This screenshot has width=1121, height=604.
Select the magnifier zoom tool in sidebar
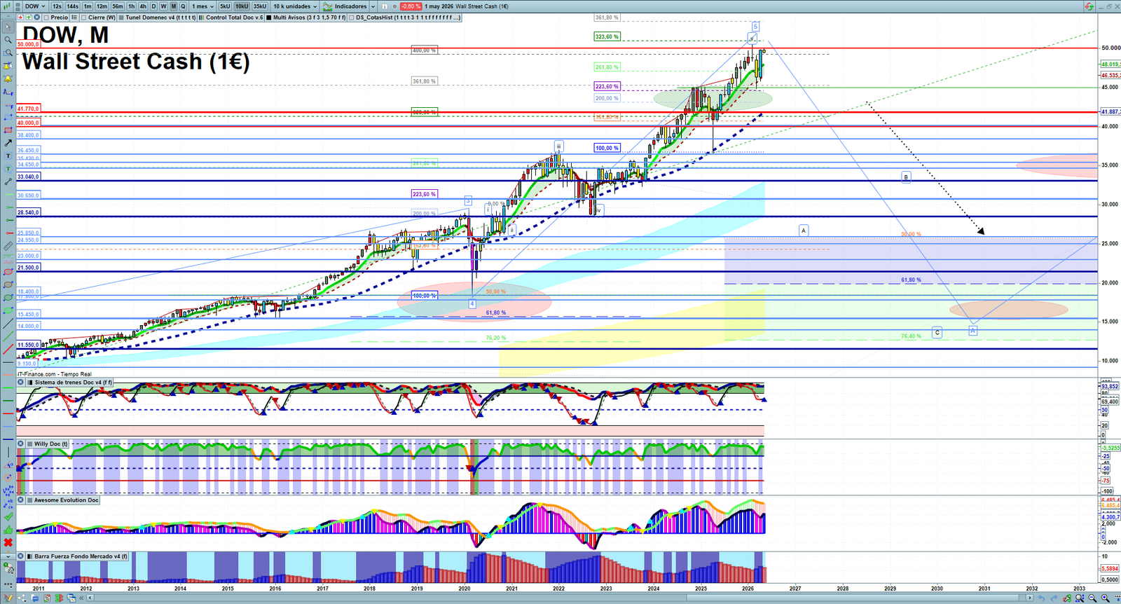[8, 39]
